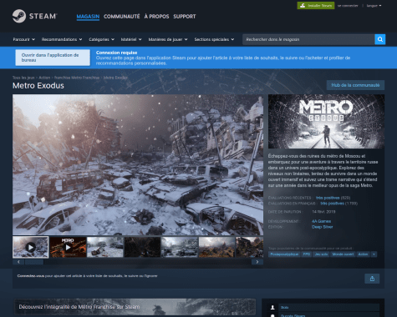Click the Postapocalyptique tag
This screenshot has width=397, height=317.
pyautogui.click(x=284, y=254)
